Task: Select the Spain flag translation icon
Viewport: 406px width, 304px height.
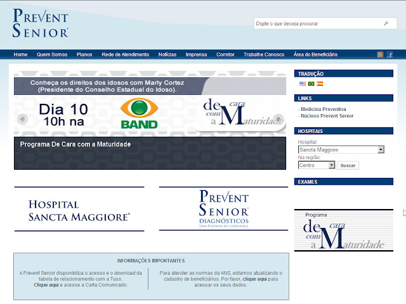Action: 320,84
